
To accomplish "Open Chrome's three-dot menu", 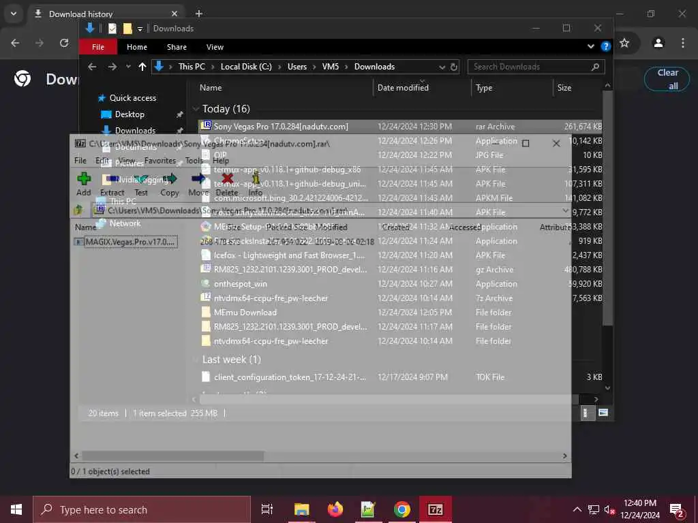I will 683,43.
